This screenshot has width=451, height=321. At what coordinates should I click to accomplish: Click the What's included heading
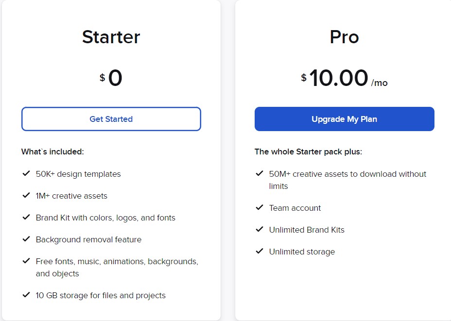(52, 152)
